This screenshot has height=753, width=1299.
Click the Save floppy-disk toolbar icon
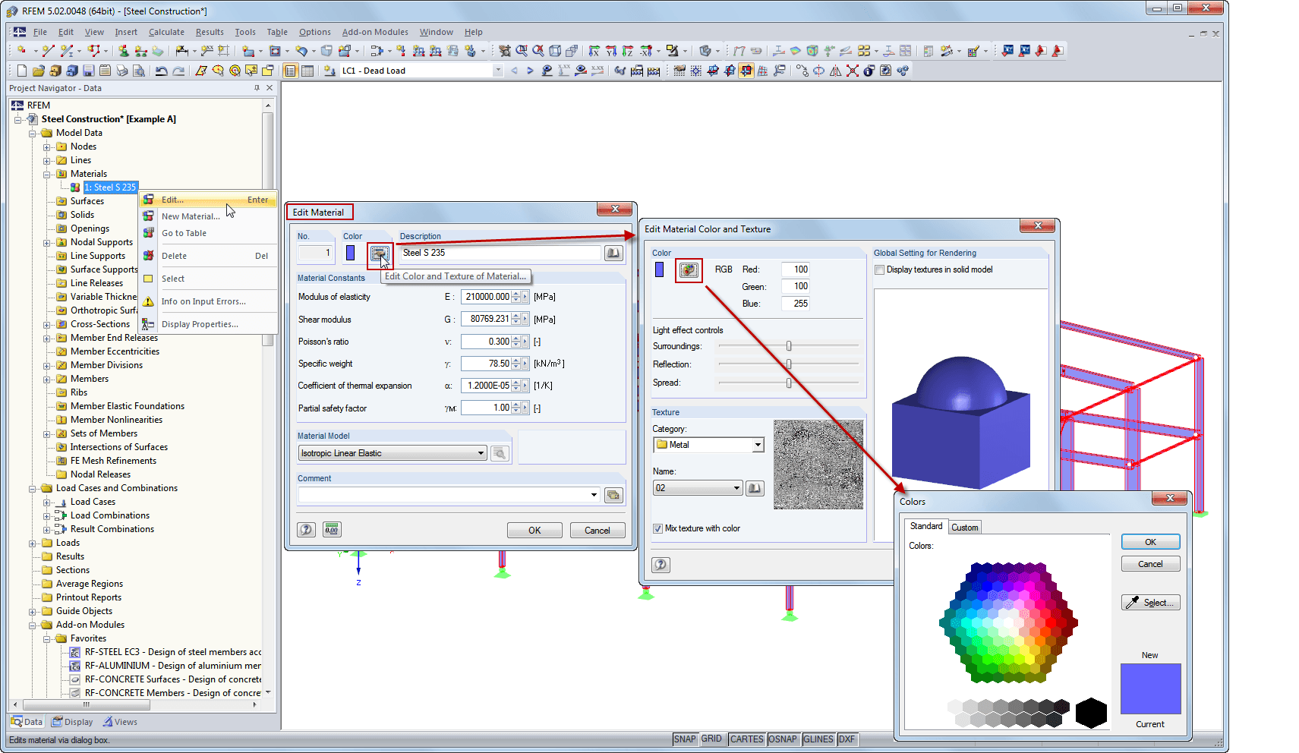pyautogui.click(x=88, y=71)
